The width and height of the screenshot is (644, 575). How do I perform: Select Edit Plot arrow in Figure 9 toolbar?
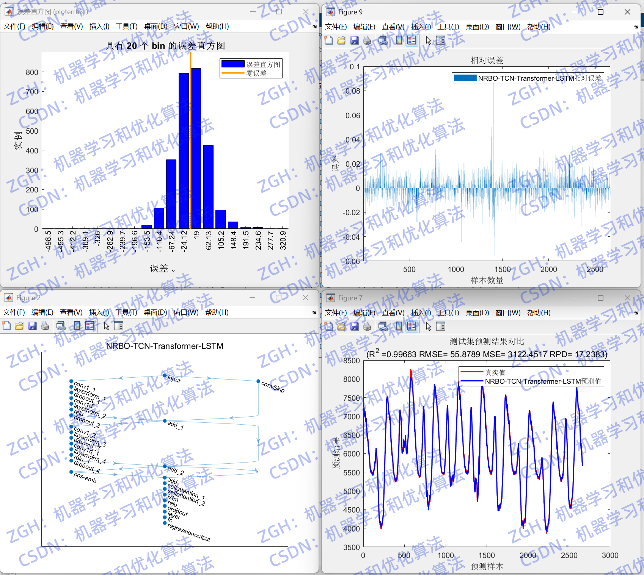pos(429,40)
